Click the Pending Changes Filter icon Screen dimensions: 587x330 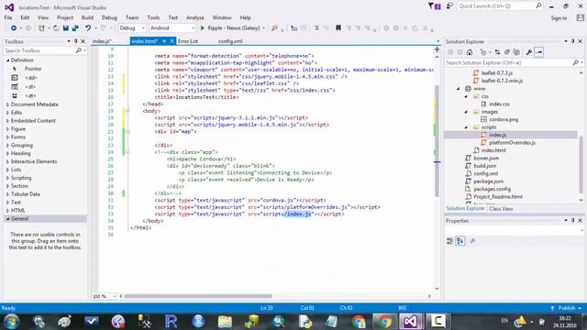click(483, 52)
